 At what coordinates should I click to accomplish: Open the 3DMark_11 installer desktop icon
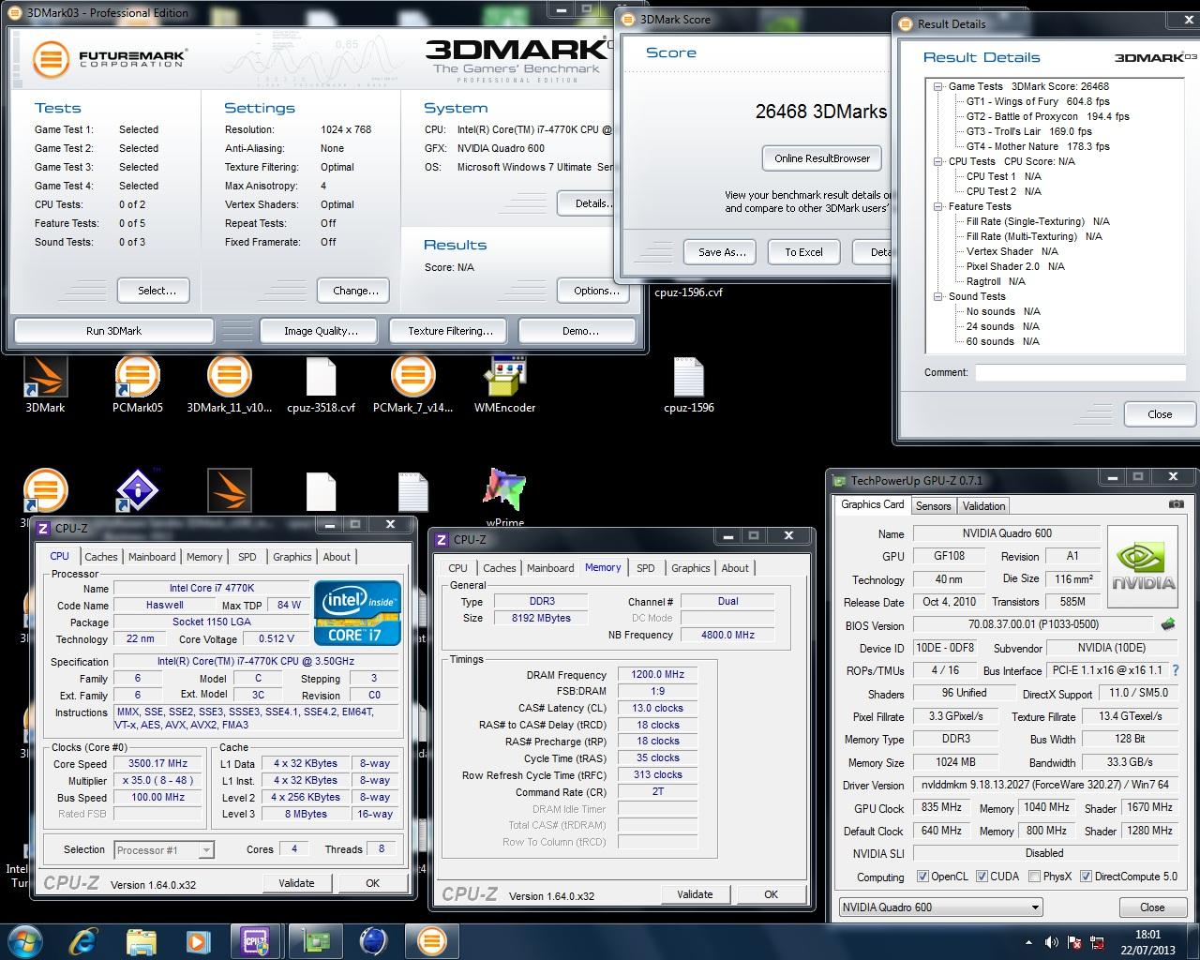[x=229, y=384]
